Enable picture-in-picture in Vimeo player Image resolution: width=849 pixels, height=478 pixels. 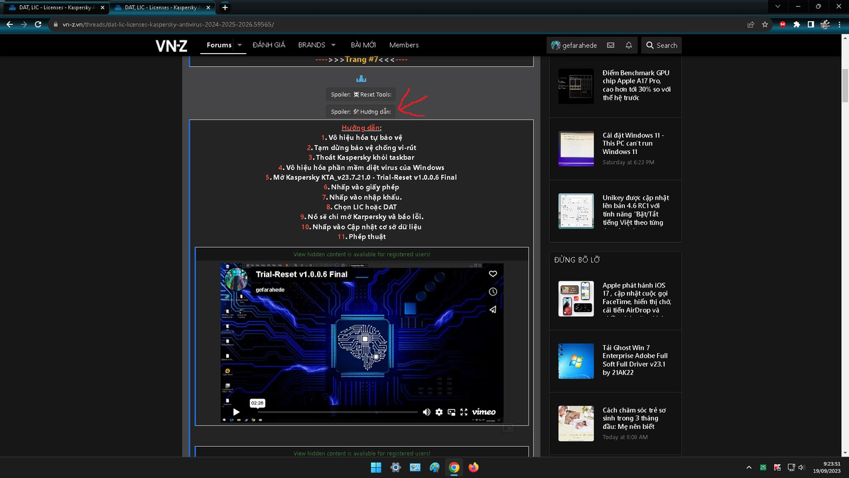(x=452, y=412)
